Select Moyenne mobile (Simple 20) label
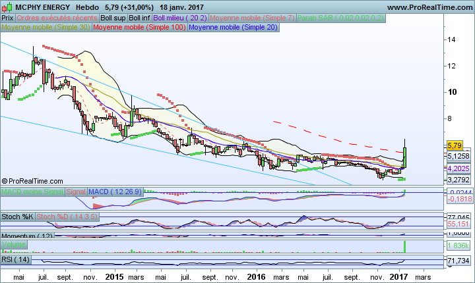Screen dimensions: 475x283 (x=233, y=27)
